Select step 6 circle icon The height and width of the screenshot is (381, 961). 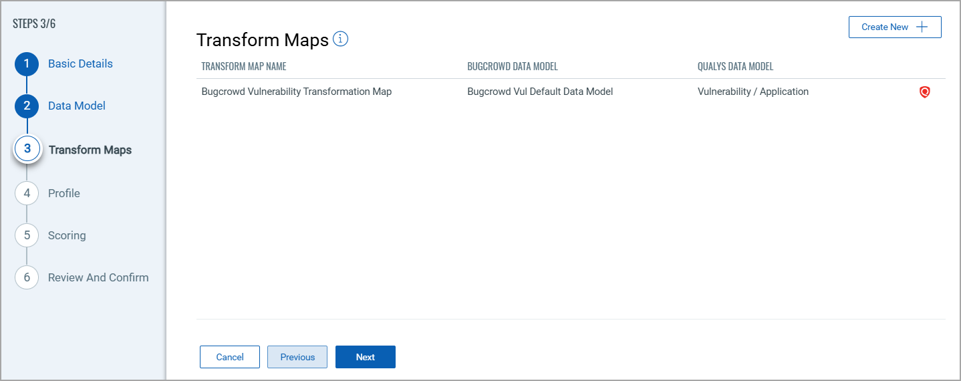(27, 277)
